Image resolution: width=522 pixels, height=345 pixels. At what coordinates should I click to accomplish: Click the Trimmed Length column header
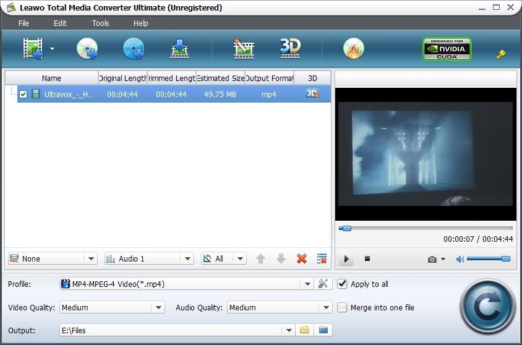[x=171, y=78]
